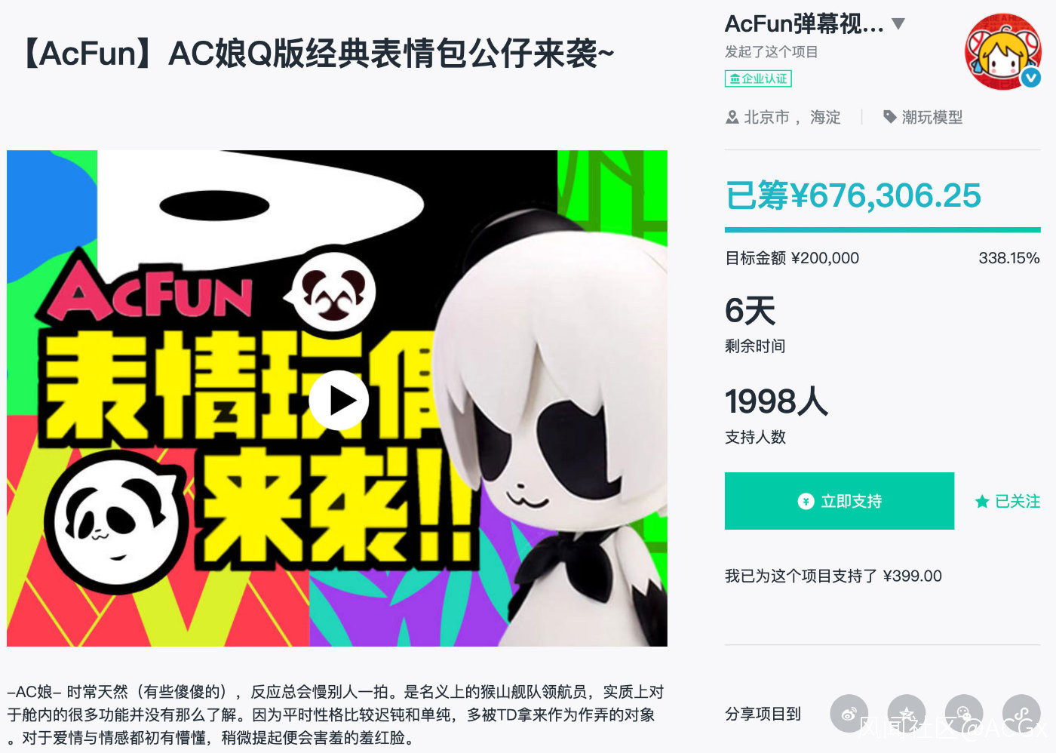Click the 企业认证 verification badge

(758, 78)
